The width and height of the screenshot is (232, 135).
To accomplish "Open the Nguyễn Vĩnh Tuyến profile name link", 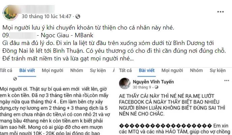I will pos(153,82).
